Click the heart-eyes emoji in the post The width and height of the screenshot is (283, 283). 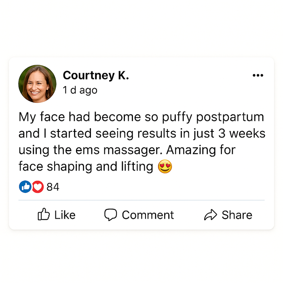[165, 167]
